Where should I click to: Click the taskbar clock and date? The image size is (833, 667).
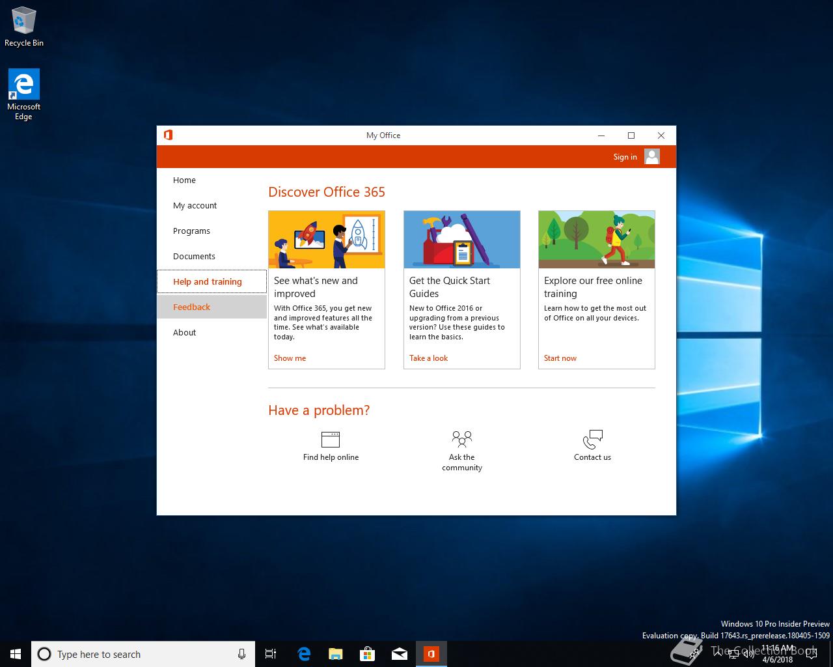click(x=778, y=654)
